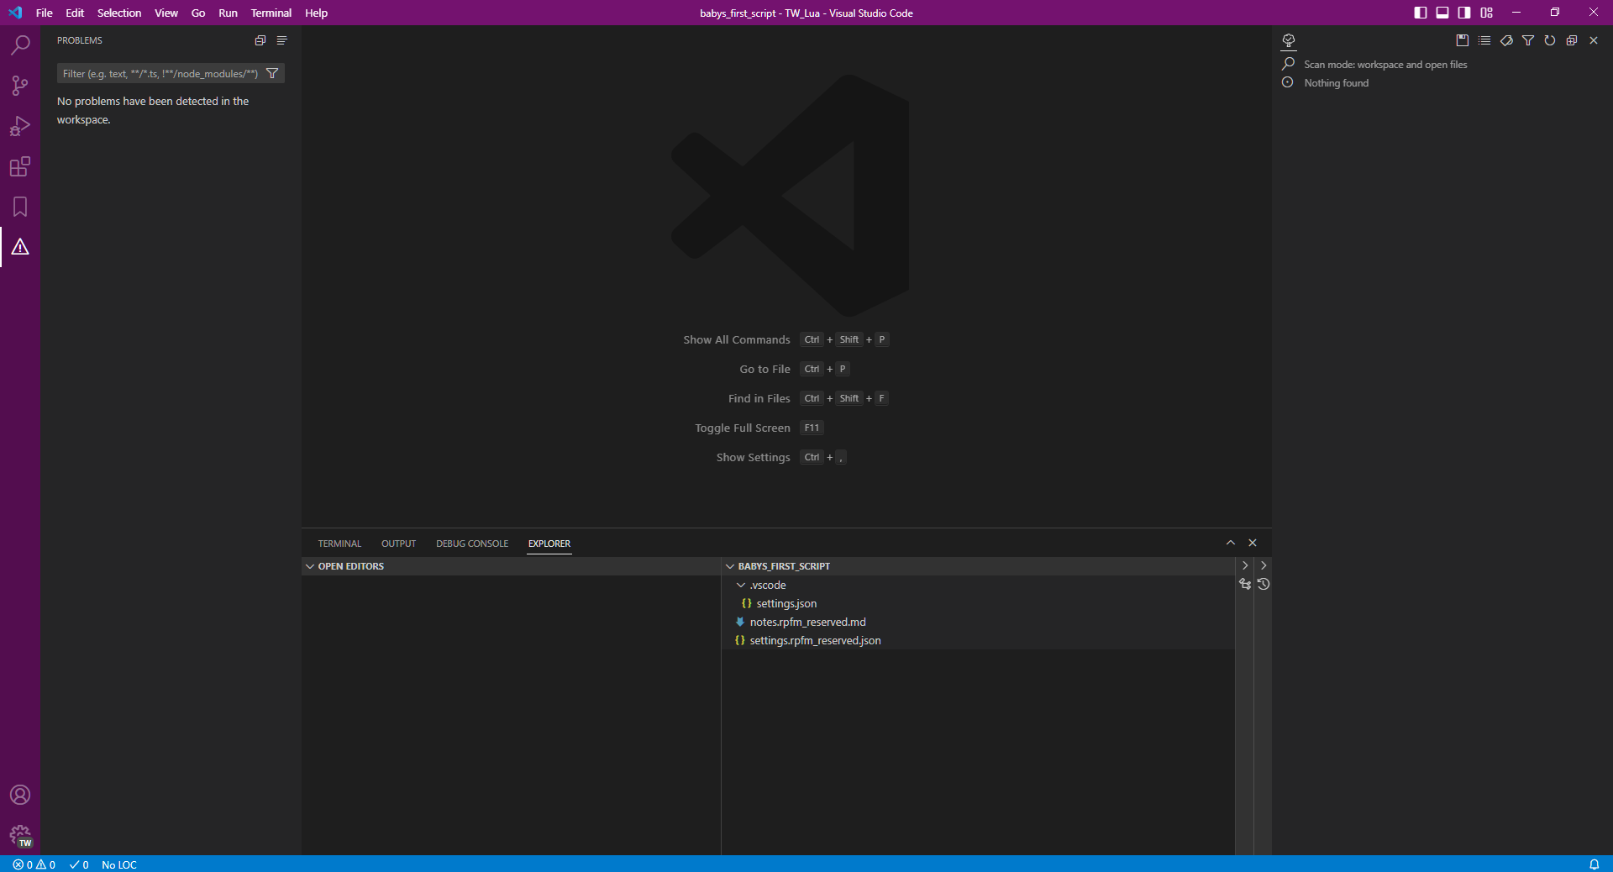Click the checkmark 0 status bar item

(79, 864)
